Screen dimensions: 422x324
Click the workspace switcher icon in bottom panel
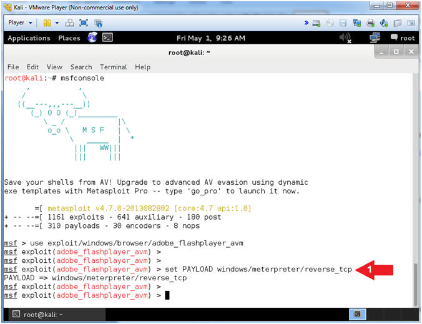tap(358, 314)
